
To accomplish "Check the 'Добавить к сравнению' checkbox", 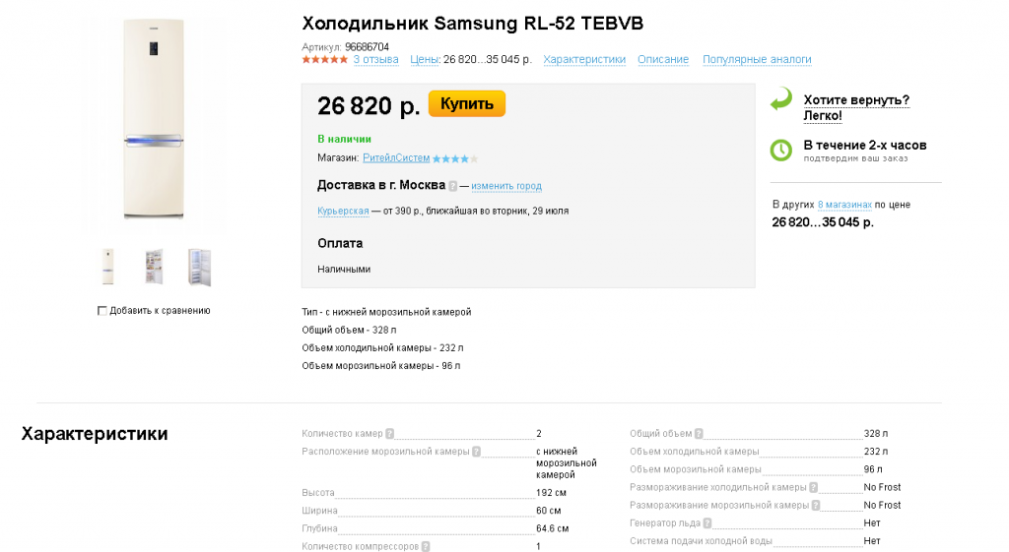I will [102, 311].
